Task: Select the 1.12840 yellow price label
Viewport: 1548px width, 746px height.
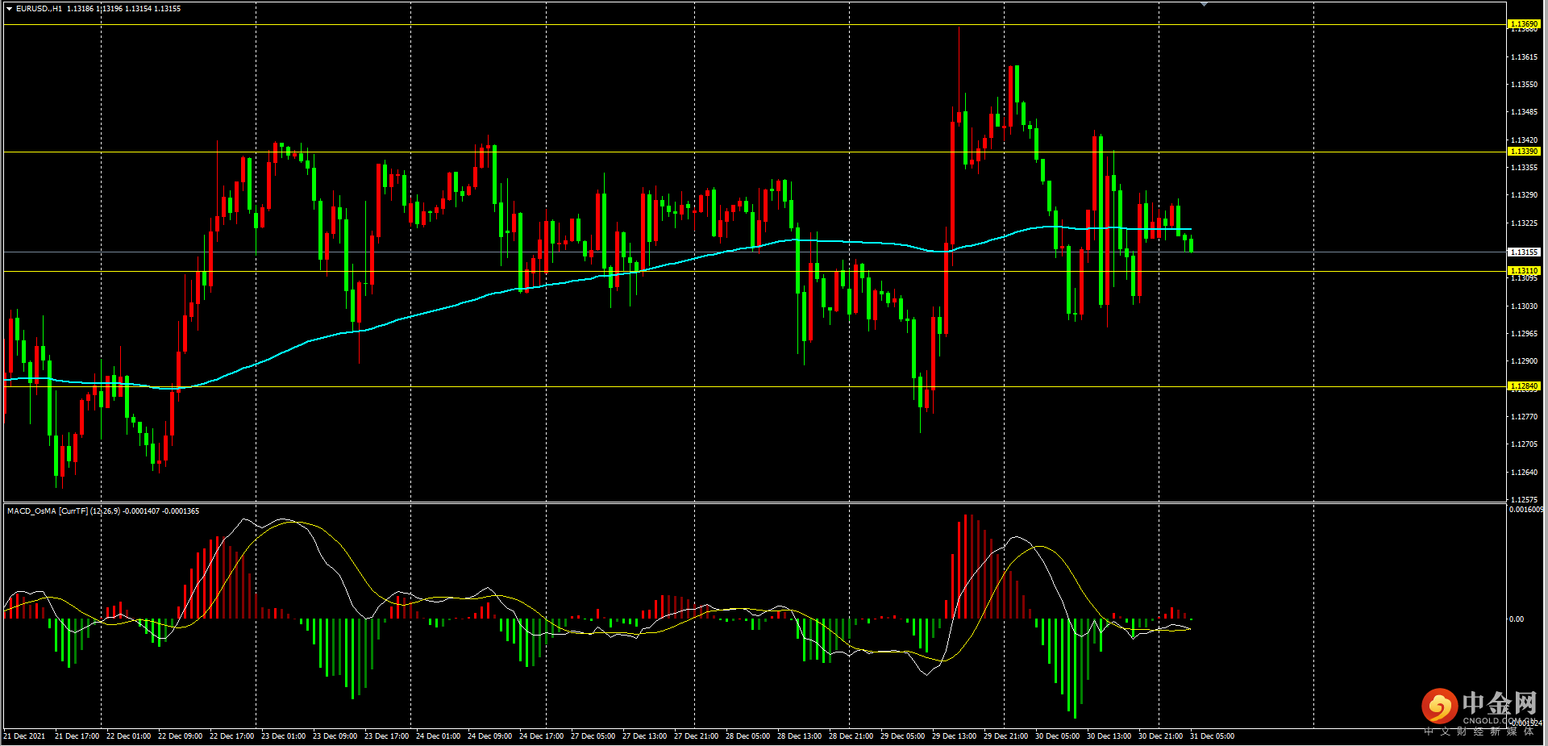Action: (1524, 386)
